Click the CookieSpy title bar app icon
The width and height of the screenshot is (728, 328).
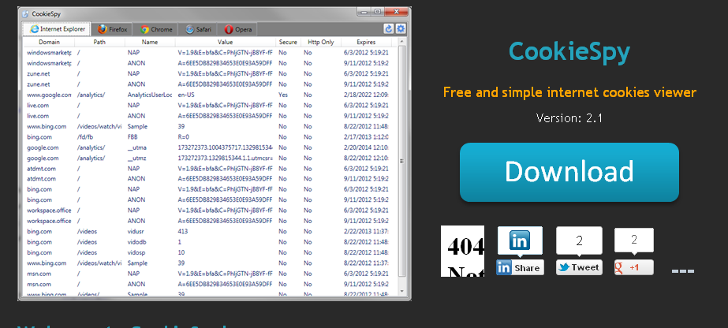[x=25, y=13]
